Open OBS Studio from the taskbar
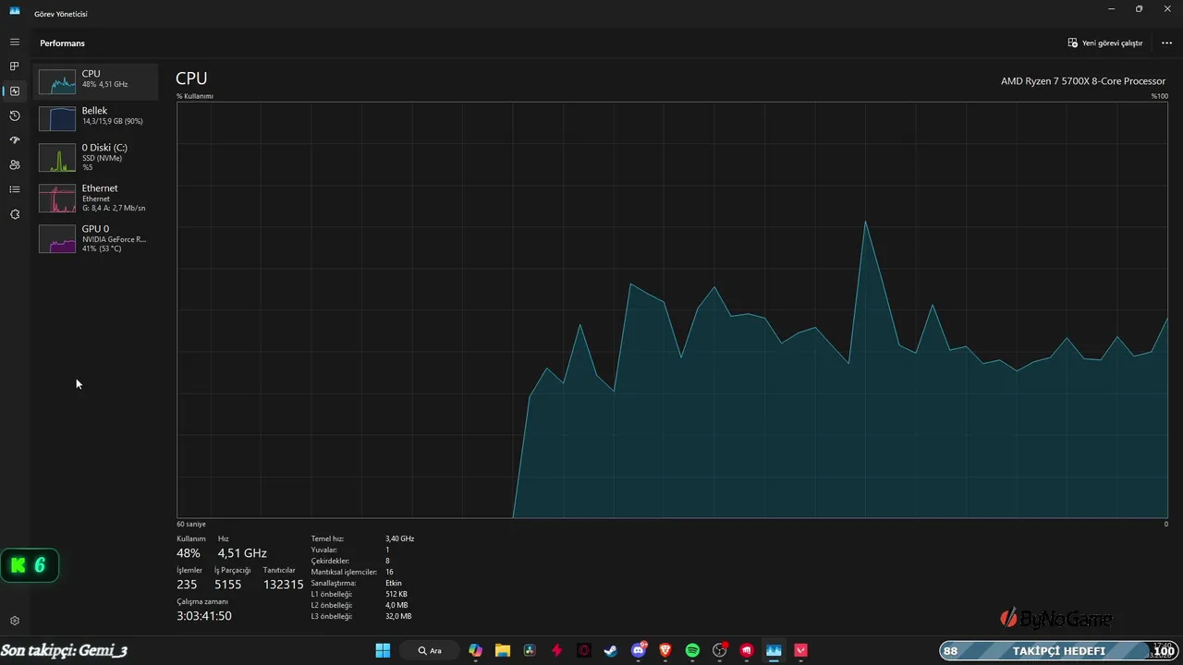 [720, 650]
